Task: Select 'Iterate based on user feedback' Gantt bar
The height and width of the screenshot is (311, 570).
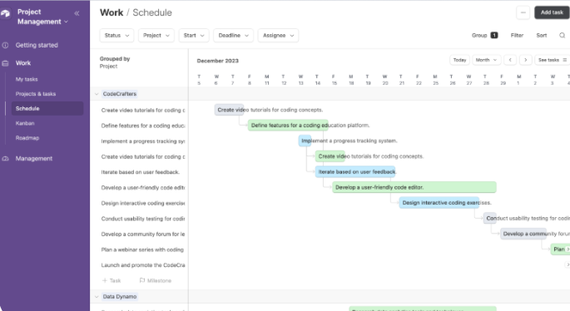Action: [355, 172]
